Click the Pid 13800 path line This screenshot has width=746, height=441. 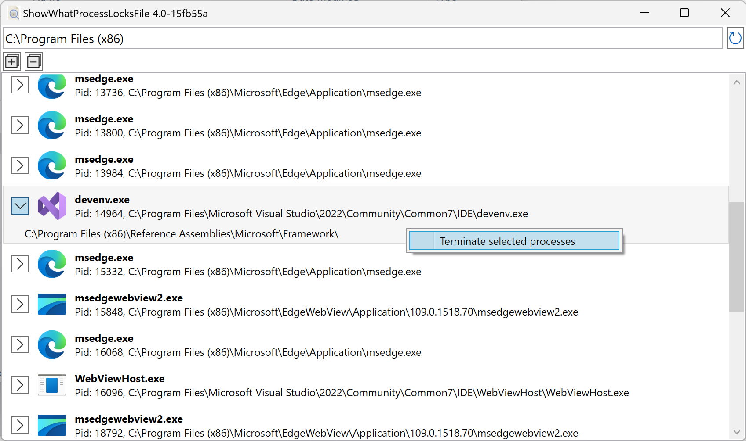click(248, 133)
